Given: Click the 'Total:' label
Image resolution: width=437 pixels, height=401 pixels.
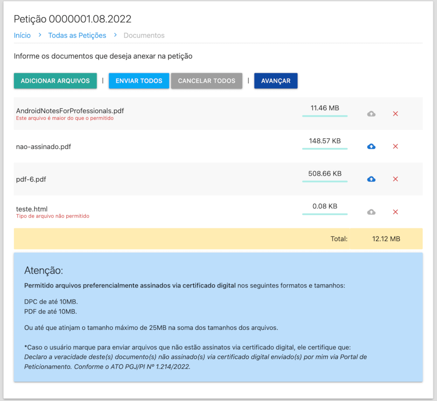Looking at the screenshot, I should [339, 239].
